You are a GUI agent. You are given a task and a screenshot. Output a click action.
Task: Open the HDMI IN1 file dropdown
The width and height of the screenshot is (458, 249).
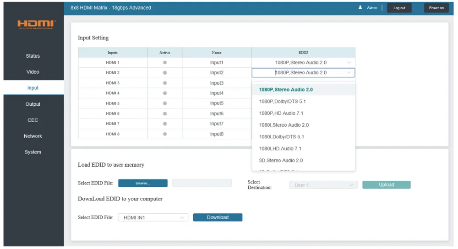point(153,217)
